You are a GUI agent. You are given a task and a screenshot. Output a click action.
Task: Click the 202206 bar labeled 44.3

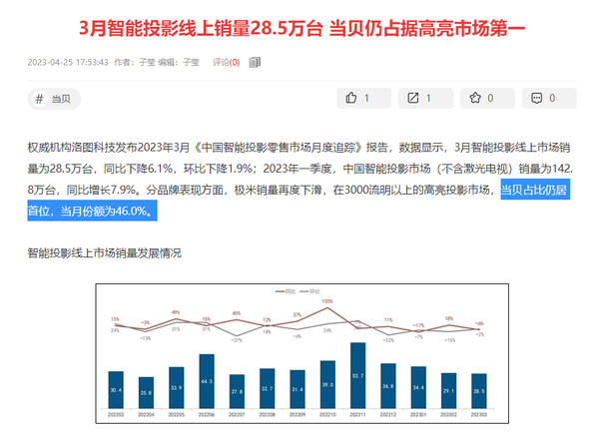pyautogui.click(x=207, y=381)
